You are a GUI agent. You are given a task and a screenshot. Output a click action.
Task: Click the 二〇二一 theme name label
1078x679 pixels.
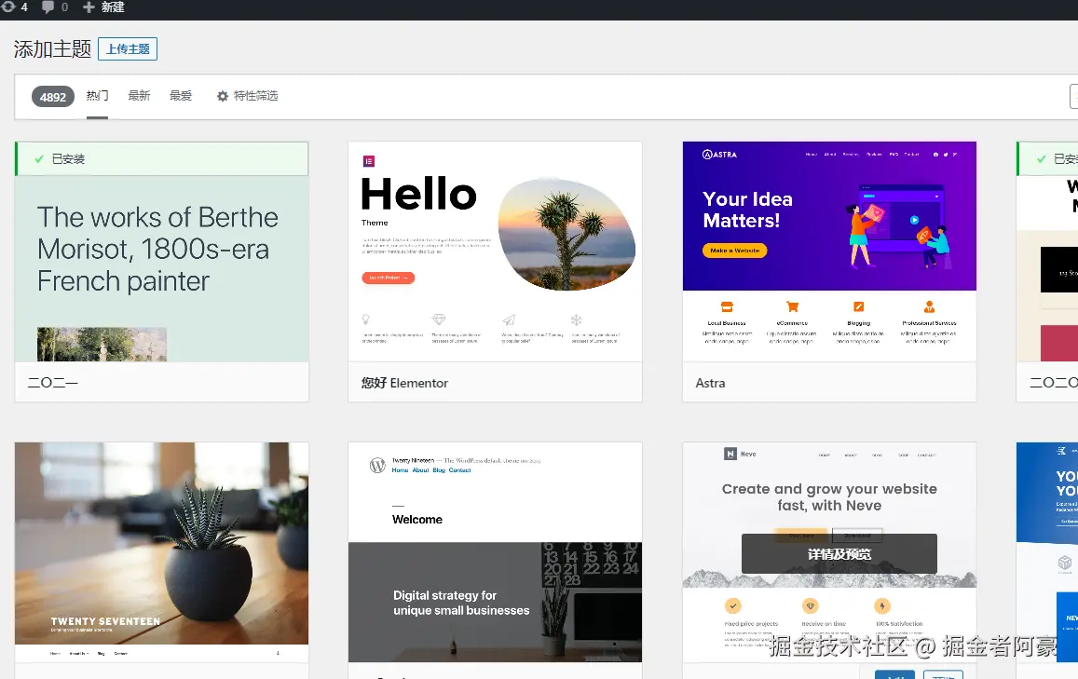click(53, 383)
